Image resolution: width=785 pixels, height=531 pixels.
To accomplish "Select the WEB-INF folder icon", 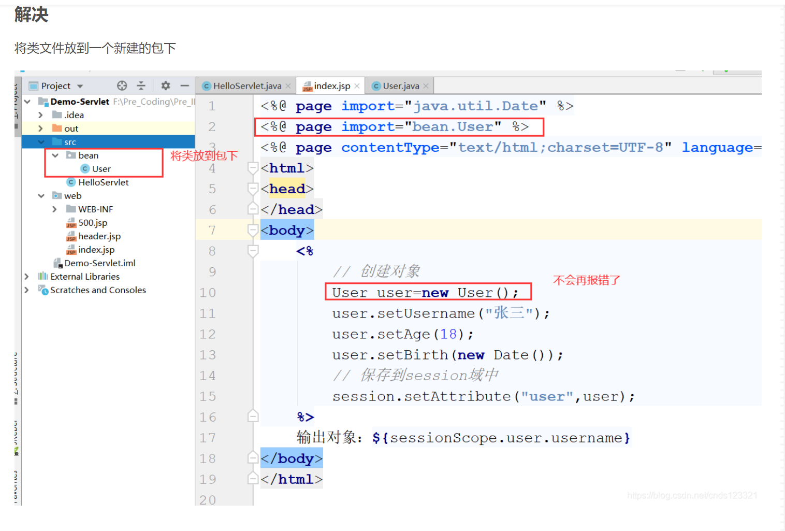I will click(x=71, y=209).
